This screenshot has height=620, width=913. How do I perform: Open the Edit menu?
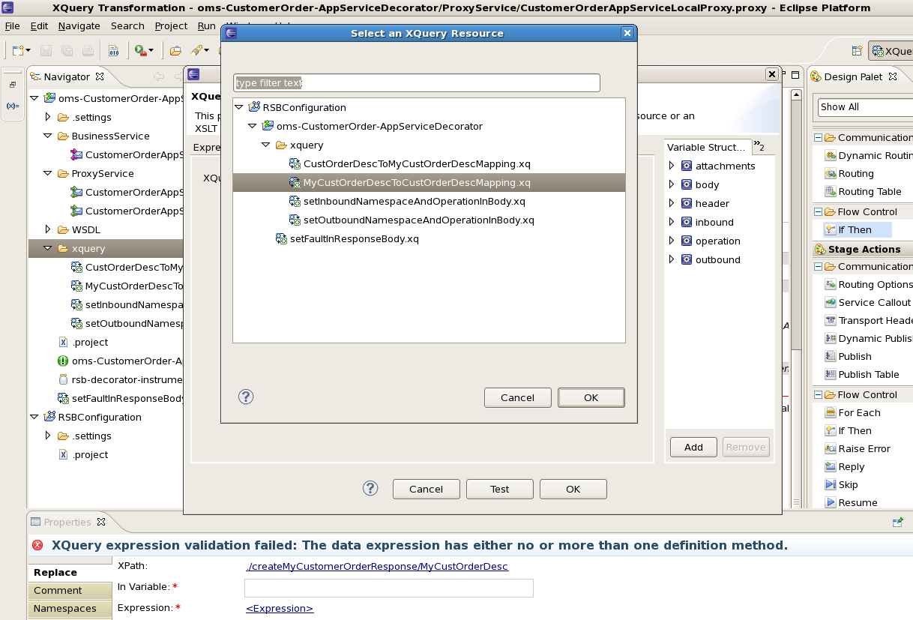coord(39,25)
